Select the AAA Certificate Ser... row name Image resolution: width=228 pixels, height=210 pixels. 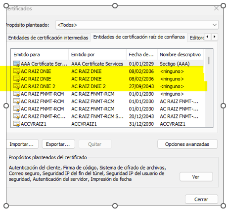[x=44, y=64]
